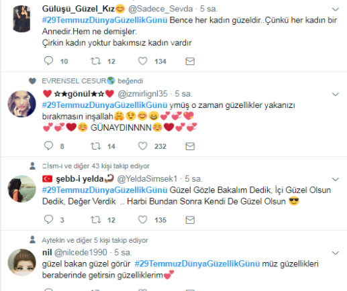Retweet the izmirlignl35 tweet
This screenshot has height=291, width=347.
coord(96,146)
